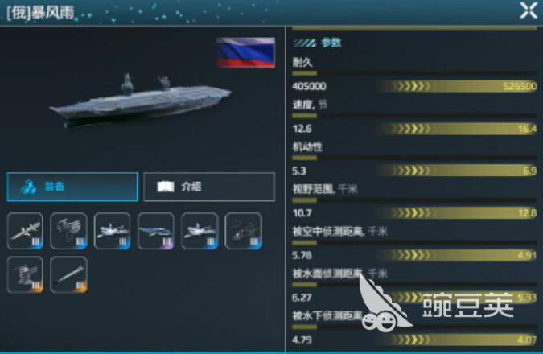This screenshot has height=354, width=543.
Task: Select the purple-tier blue aircraft slot
Action: coord(156,231)
